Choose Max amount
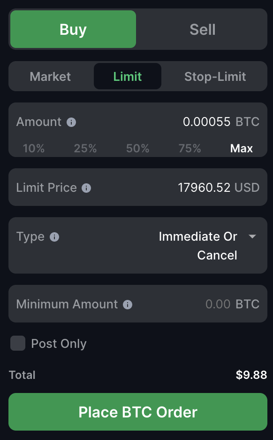 click(x=242, y=149)
